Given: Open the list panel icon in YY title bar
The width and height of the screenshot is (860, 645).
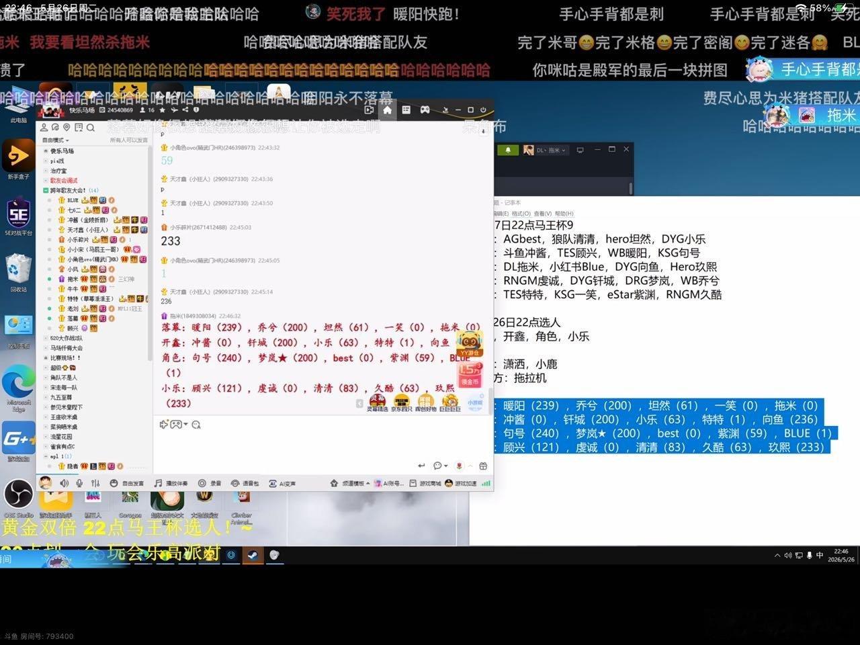Looking at the screenshot, I should click(406, 110).
